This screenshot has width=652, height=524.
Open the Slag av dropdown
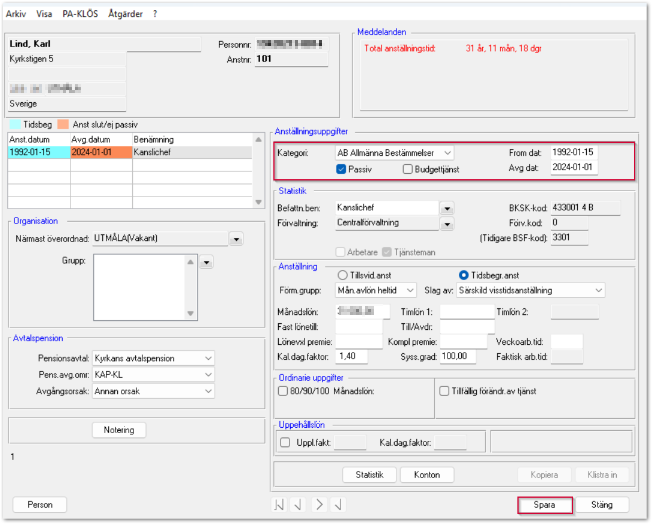click(599, 290)
